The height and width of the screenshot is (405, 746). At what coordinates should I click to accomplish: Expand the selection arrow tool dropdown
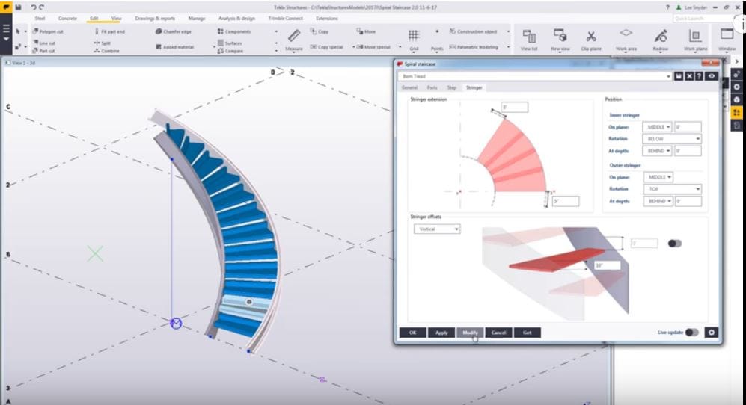pos(25,31)
